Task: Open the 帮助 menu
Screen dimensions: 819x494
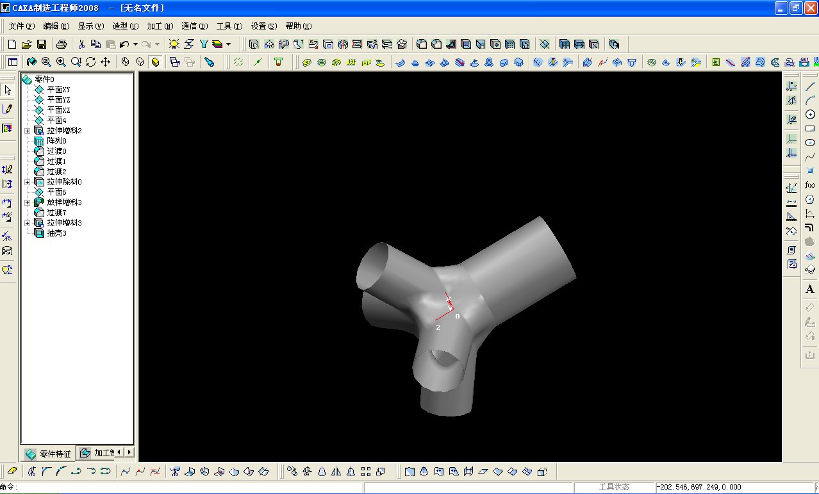Action: tap(298, 26)
